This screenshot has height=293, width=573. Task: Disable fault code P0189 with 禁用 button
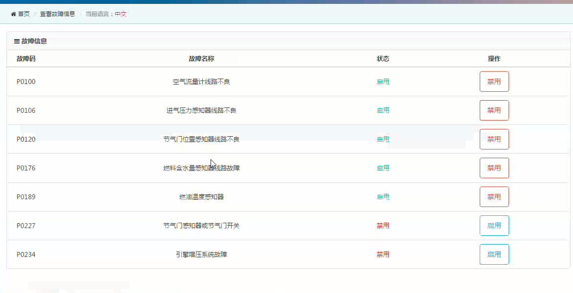pyautogui.click(x=494, y=197)
